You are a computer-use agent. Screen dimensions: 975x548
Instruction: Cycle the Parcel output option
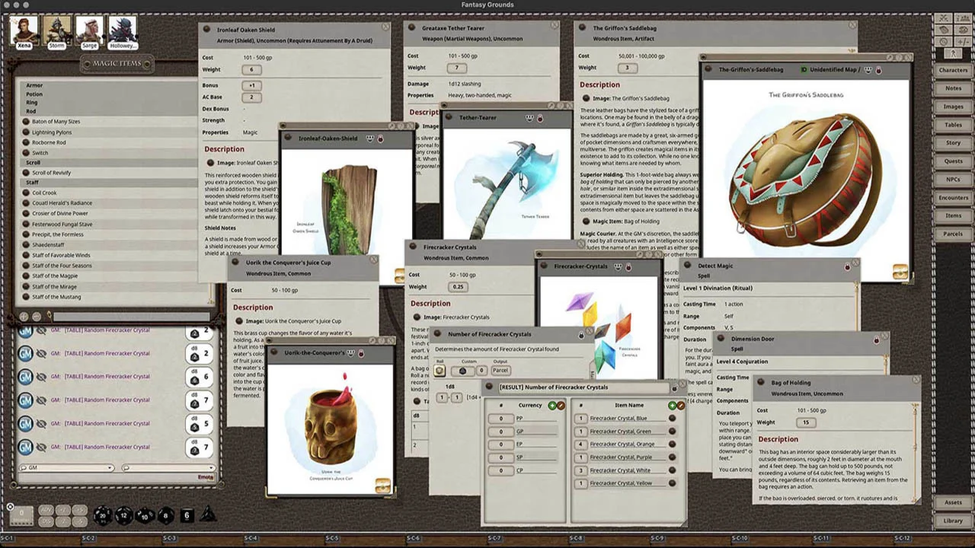pos(500,371)
